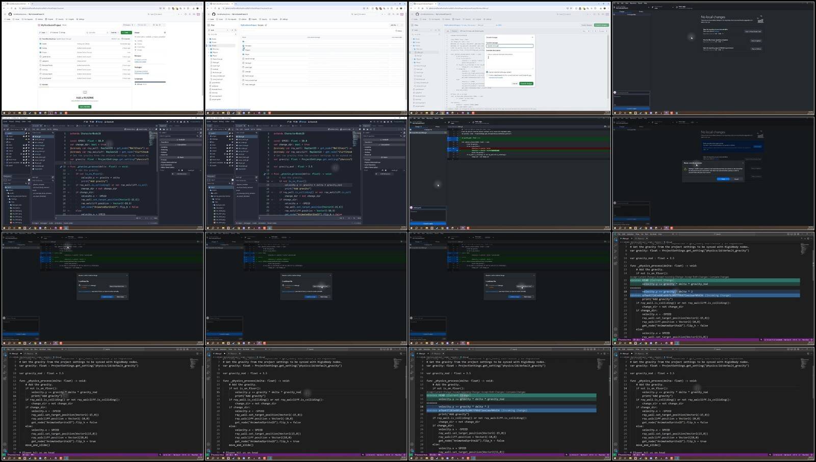
Task: Click Compare Changes in third-row VS Code frame
Action: 719,277
